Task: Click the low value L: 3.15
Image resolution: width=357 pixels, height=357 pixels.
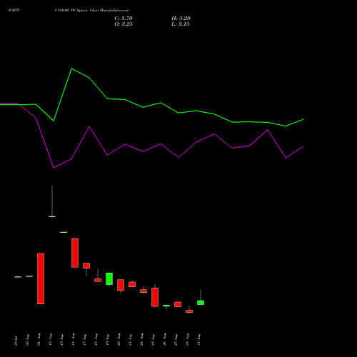Action: click(x=181, y=24)
